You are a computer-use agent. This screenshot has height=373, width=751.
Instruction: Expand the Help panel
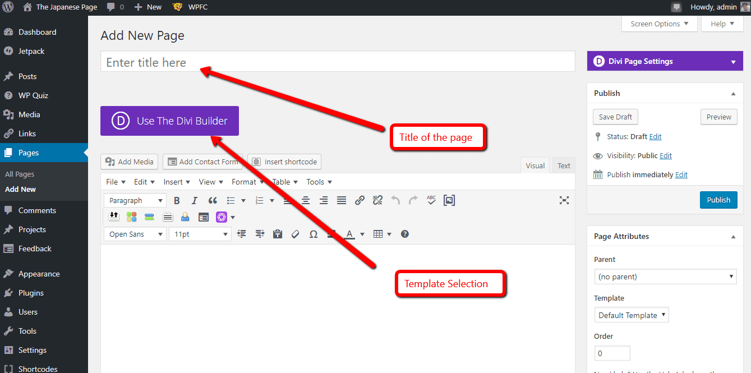722,24
